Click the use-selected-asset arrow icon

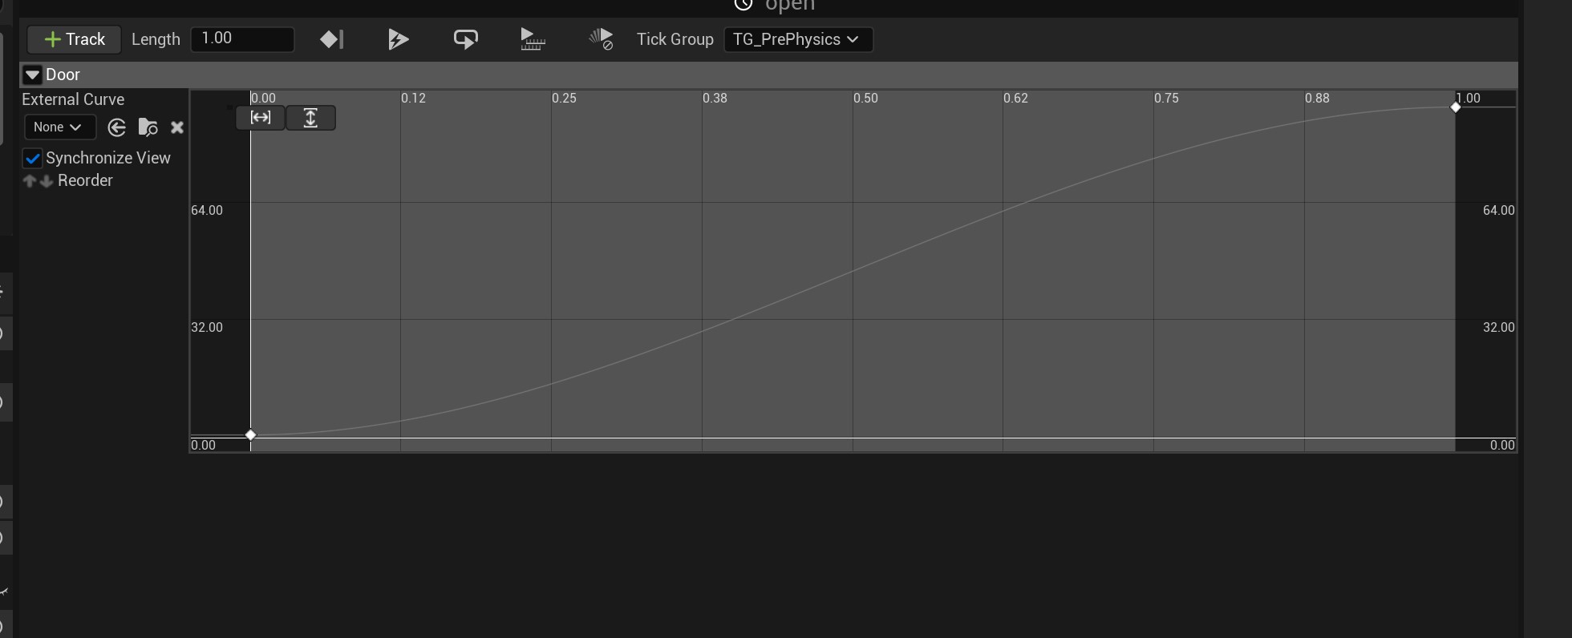click(x=117, y=127)
